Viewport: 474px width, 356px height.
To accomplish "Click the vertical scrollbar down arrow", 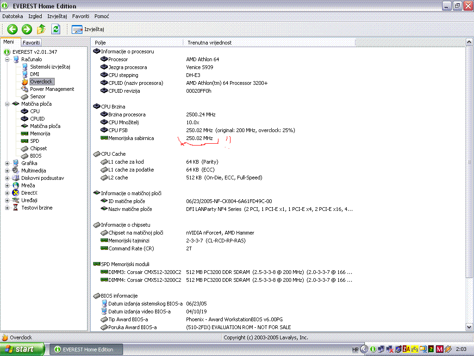I will 469,327.
